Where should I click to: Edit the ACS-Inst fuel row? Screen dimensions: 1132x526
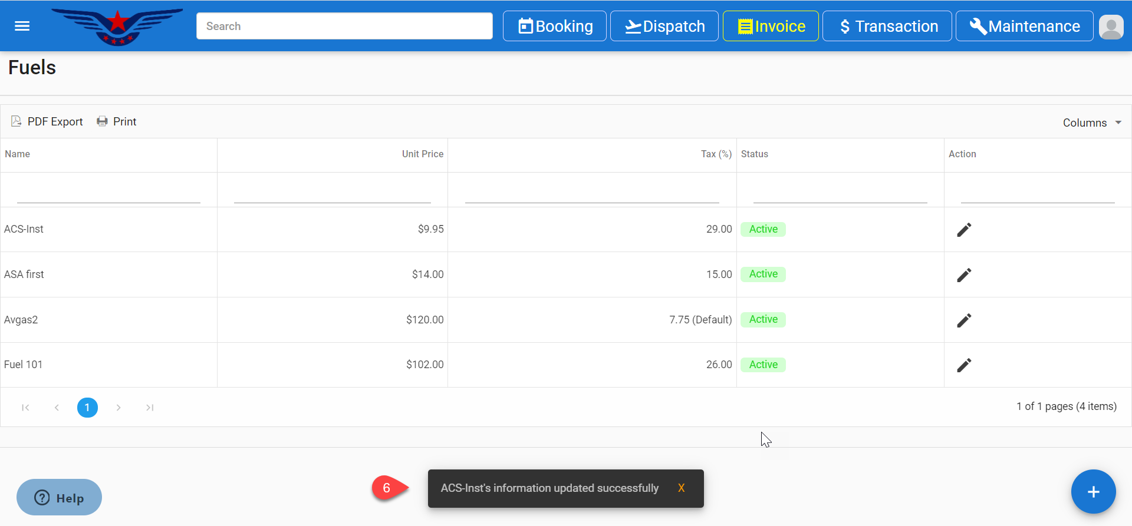click(964, 230)
